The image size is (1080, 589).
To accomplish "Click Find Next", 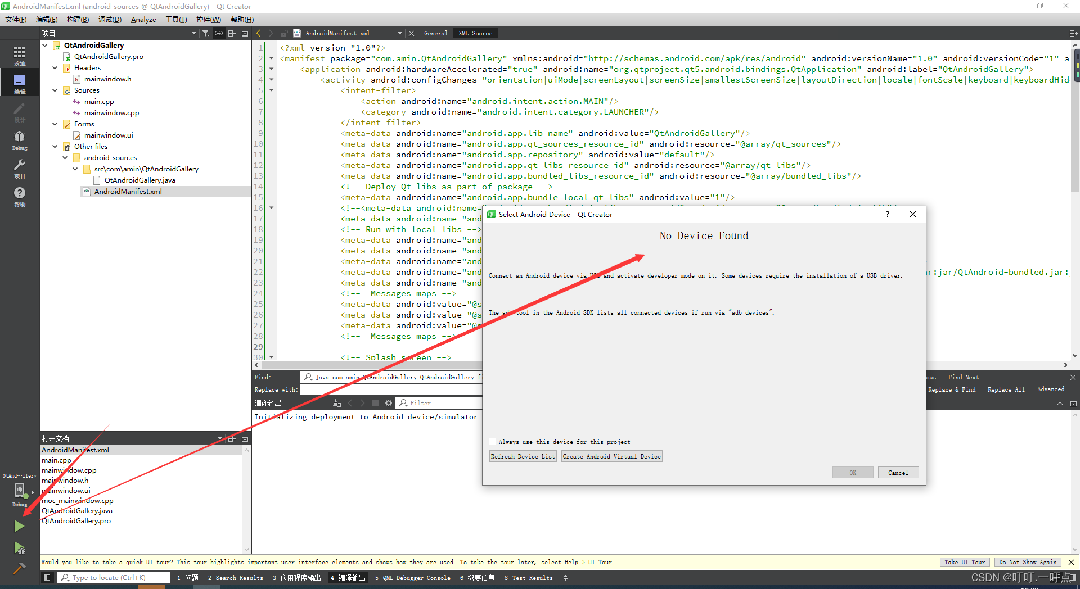I will (963, 377).
